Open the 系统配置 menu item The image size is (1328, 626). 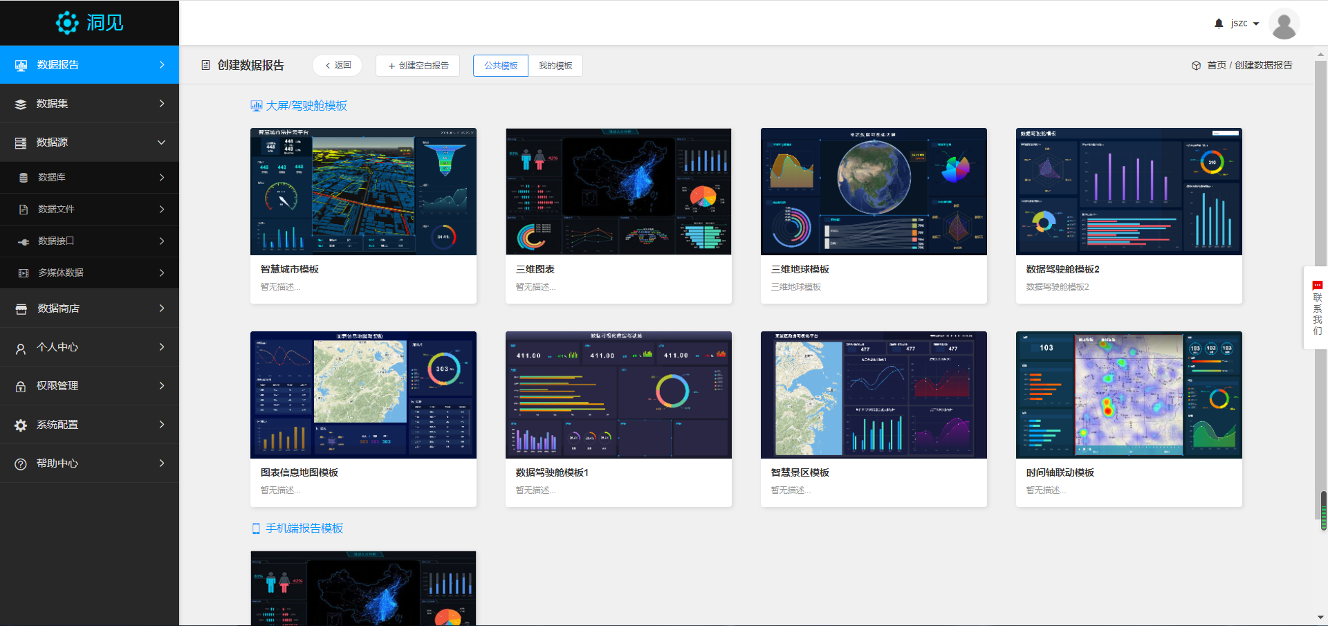[89, 425]
